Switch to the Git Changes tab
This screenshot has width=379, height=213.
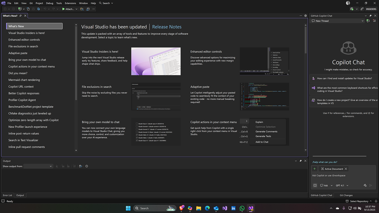(346, 195)
